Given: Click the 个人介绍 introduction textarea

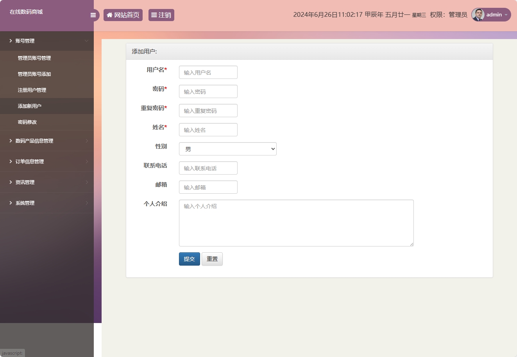Looking at the screenshot, I should coord(296,223).
